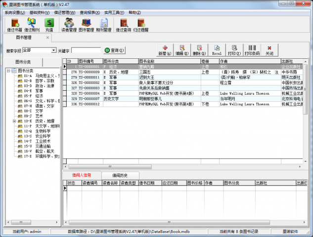
Task: Close the 图书管理 tab with its x
Action: coord(48,37)
